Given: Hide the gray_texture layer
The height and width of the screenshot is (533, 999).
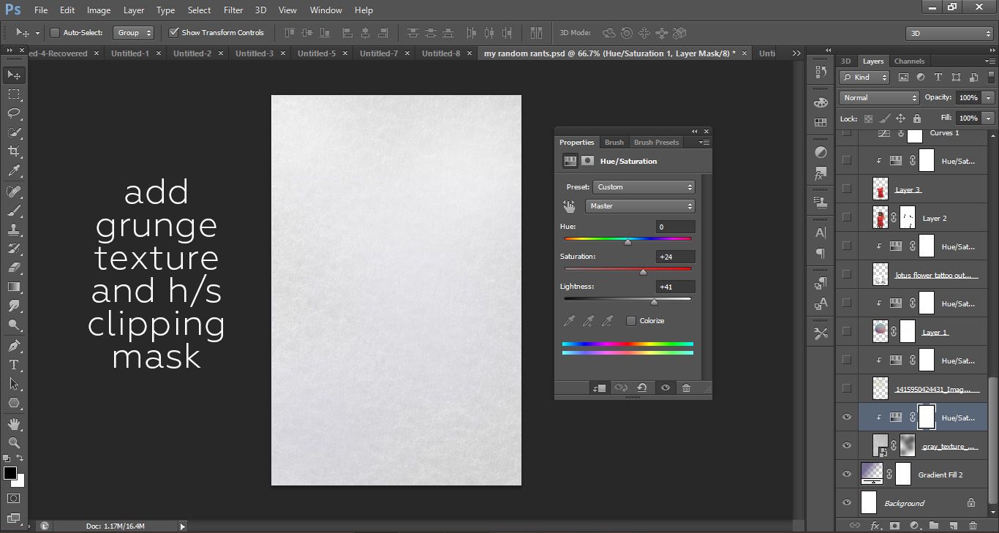Looking at the screenshot, I should (x=847, y=446).
